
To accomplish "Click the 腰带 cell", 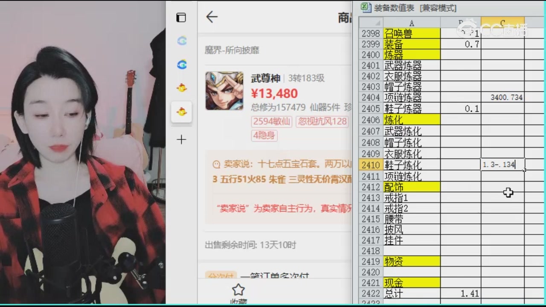I will coord(412,219).
